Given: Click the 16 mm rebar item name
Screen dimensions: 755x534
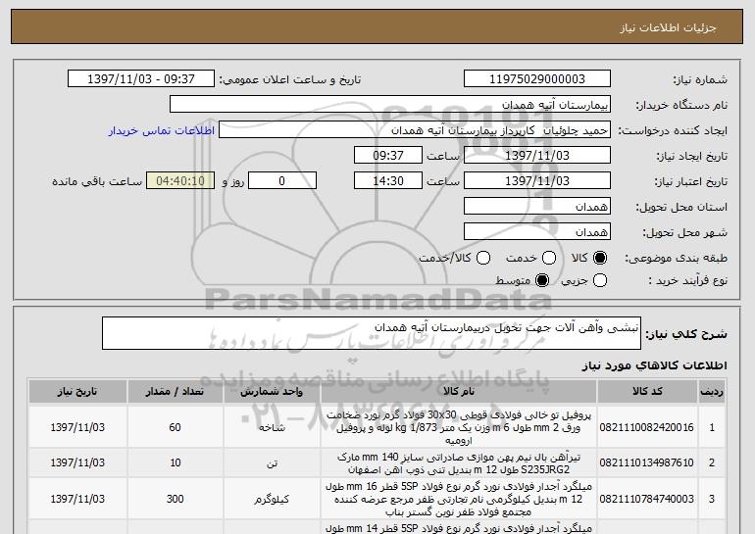Looking at the screenshot, I should click(459, 499).
